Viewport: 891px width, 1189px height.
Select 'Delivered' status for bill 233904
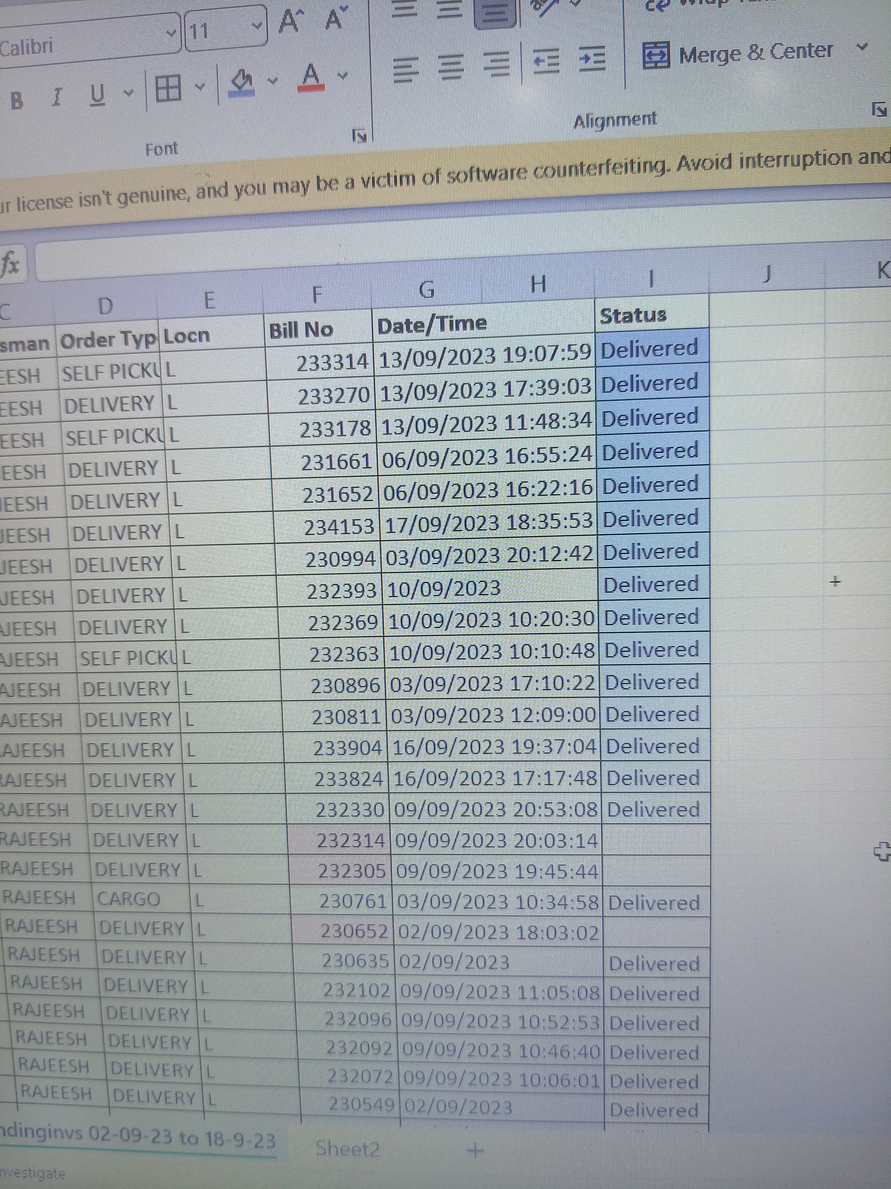(655, 746)
